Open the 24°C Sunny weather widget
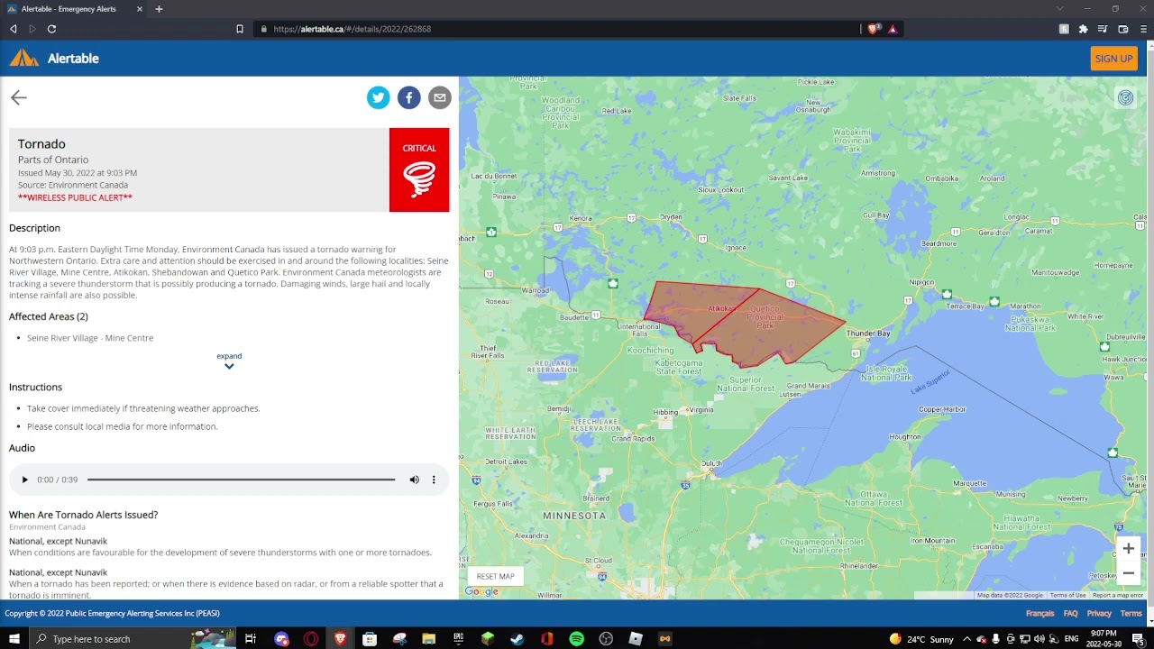 [x=920, y=639]
